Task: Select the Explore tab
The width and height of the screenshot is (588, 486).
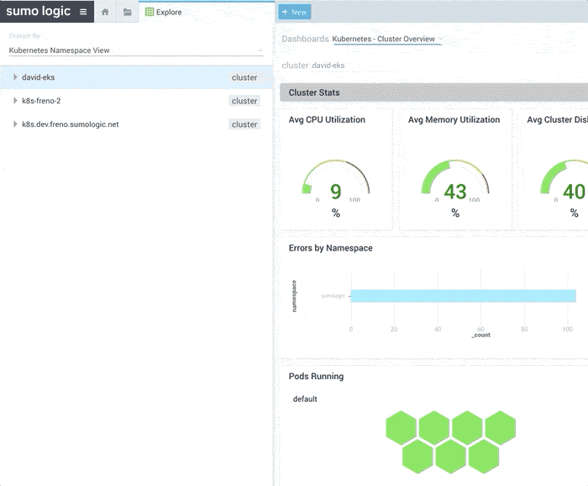Action: [164, 12]
